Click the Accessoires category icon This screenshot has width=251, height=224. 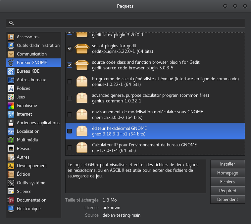(x=11, y=37)
